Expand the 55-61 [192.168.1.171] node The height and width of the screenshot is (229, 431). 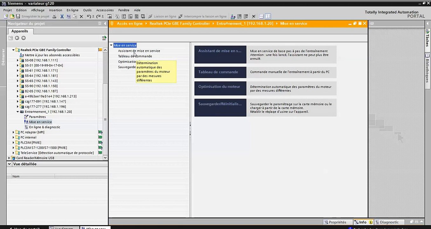pyautogui.click(x=18, y=71)
